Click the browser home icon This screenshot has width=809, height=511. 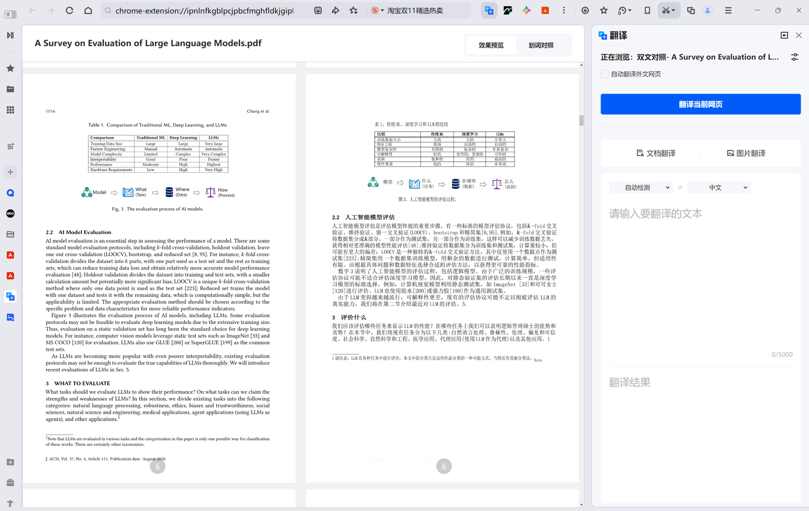coord(88,11)
